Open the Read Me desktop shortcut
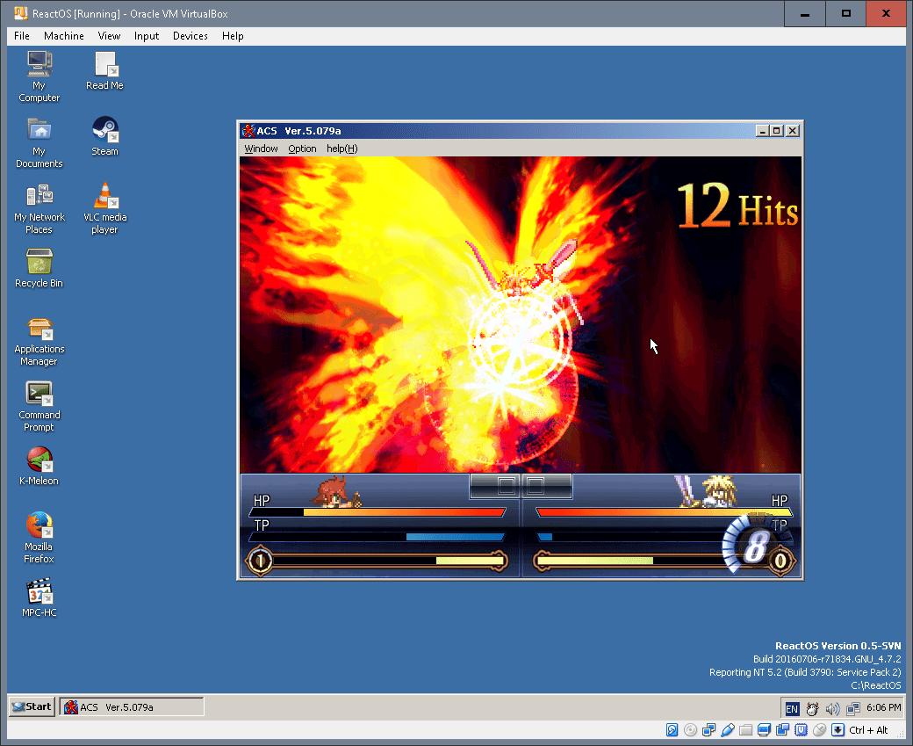 pyautogui.click(x=104, y=70)
